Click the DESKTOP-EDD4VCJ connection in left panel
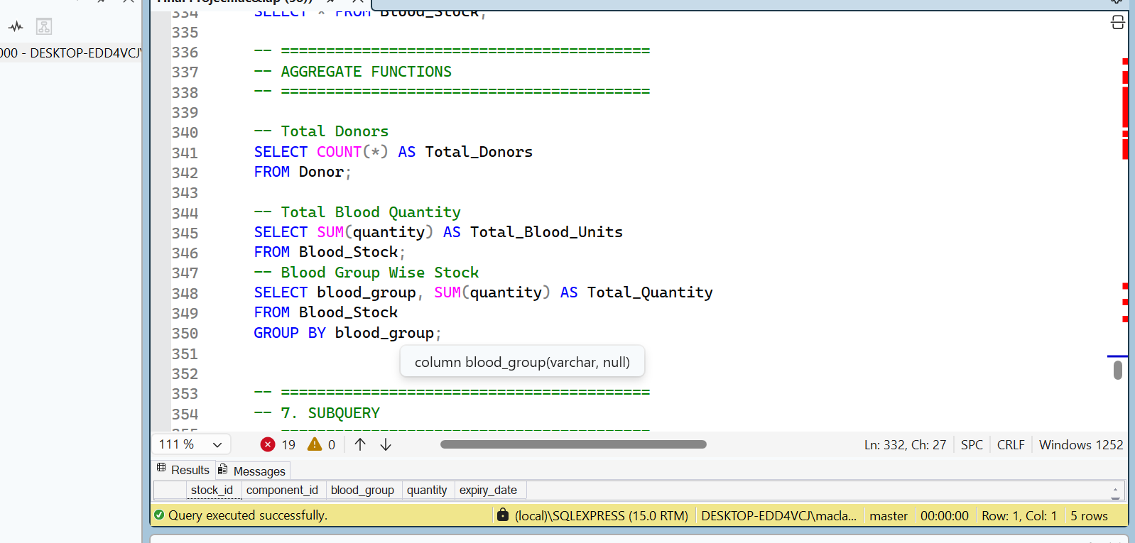Viewport: 1135px width, 543px height. pos(71,53)
